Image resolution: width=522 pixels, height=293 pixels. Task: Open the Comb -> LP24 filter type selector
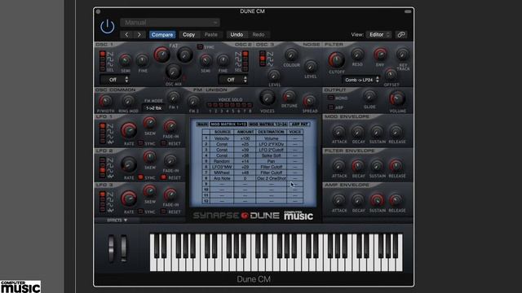tap(361, 80)
